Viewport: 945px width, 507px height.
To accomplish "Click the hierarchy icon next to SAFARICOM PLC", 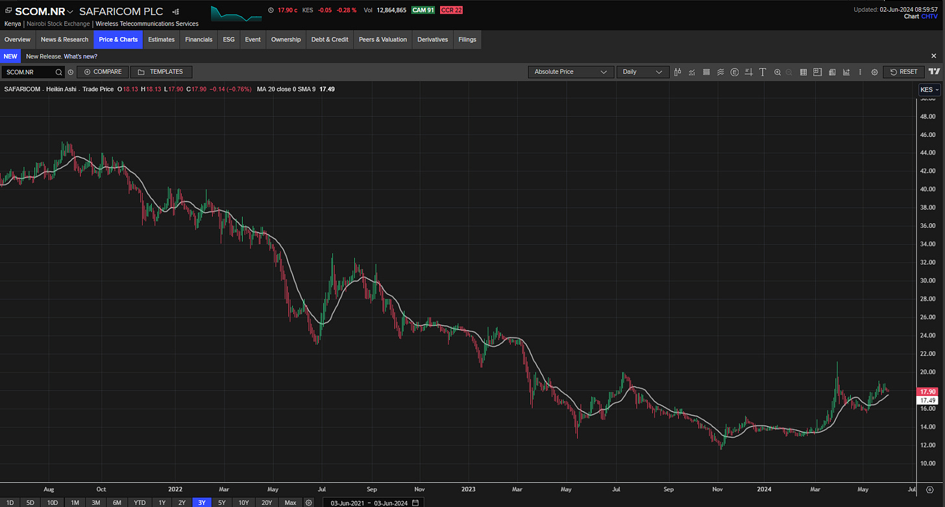I will pyautogui.click(x=176, y=12).
